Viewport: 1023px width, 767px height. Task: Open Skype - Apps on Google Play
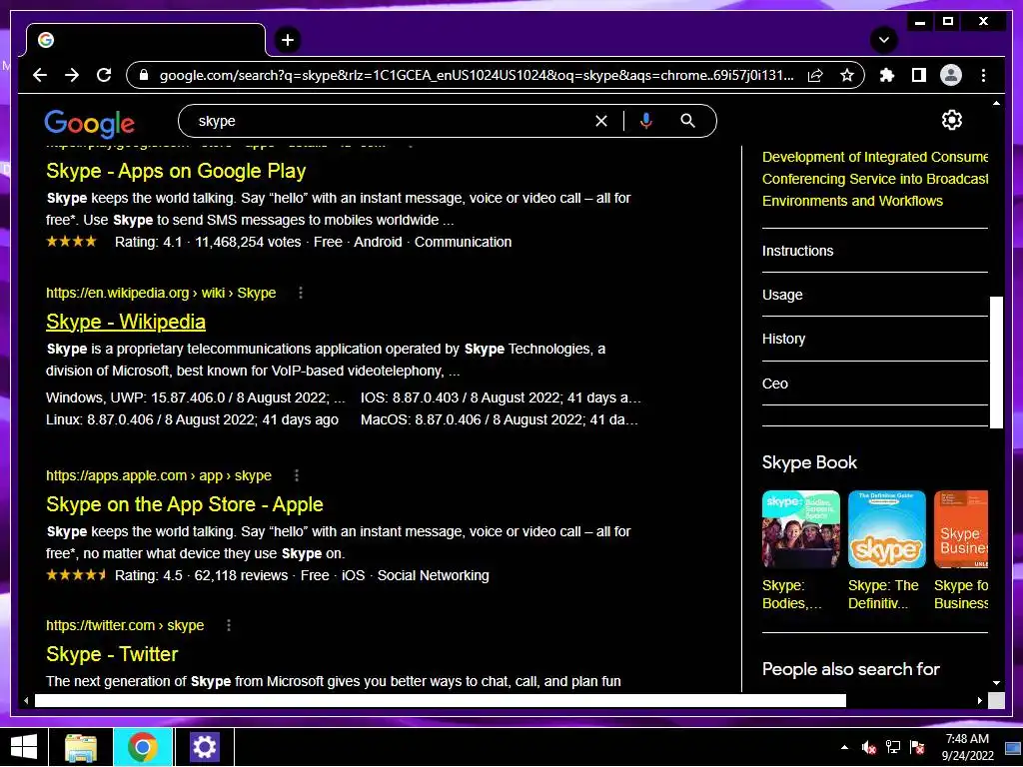coord(176,171)
